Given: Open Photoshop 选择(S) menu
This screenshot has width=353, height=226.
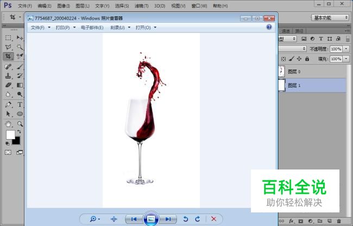Looking at the screenshot, I should point(122,6).
